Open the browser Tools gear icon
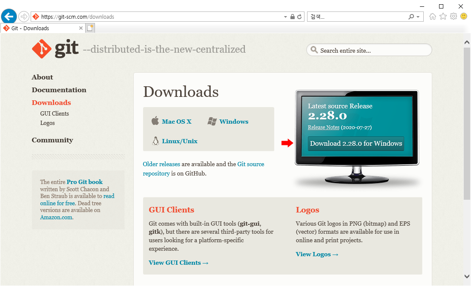 [x=454, y=17]
